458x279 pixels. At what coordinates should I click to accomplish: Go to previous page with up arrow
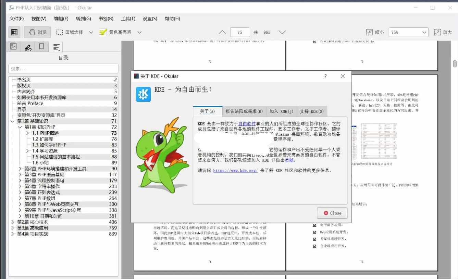tap(222, 32)
